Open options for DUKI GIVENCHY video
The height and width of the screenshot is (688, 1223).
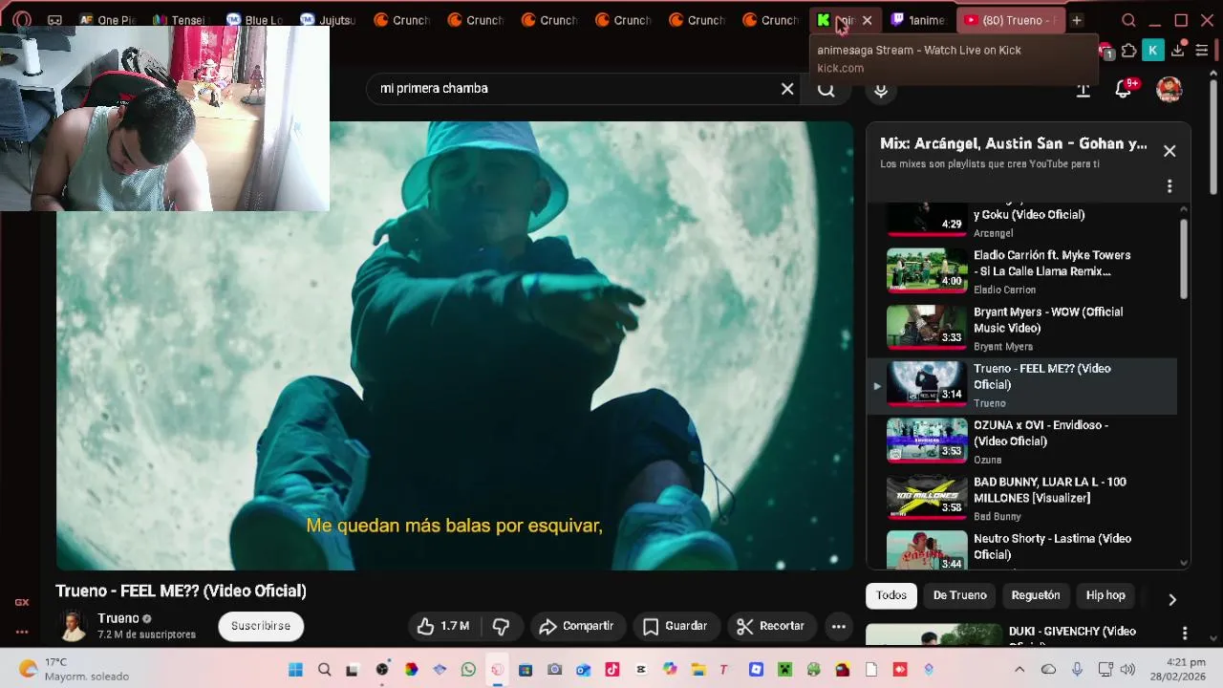tap(1185, 634)
